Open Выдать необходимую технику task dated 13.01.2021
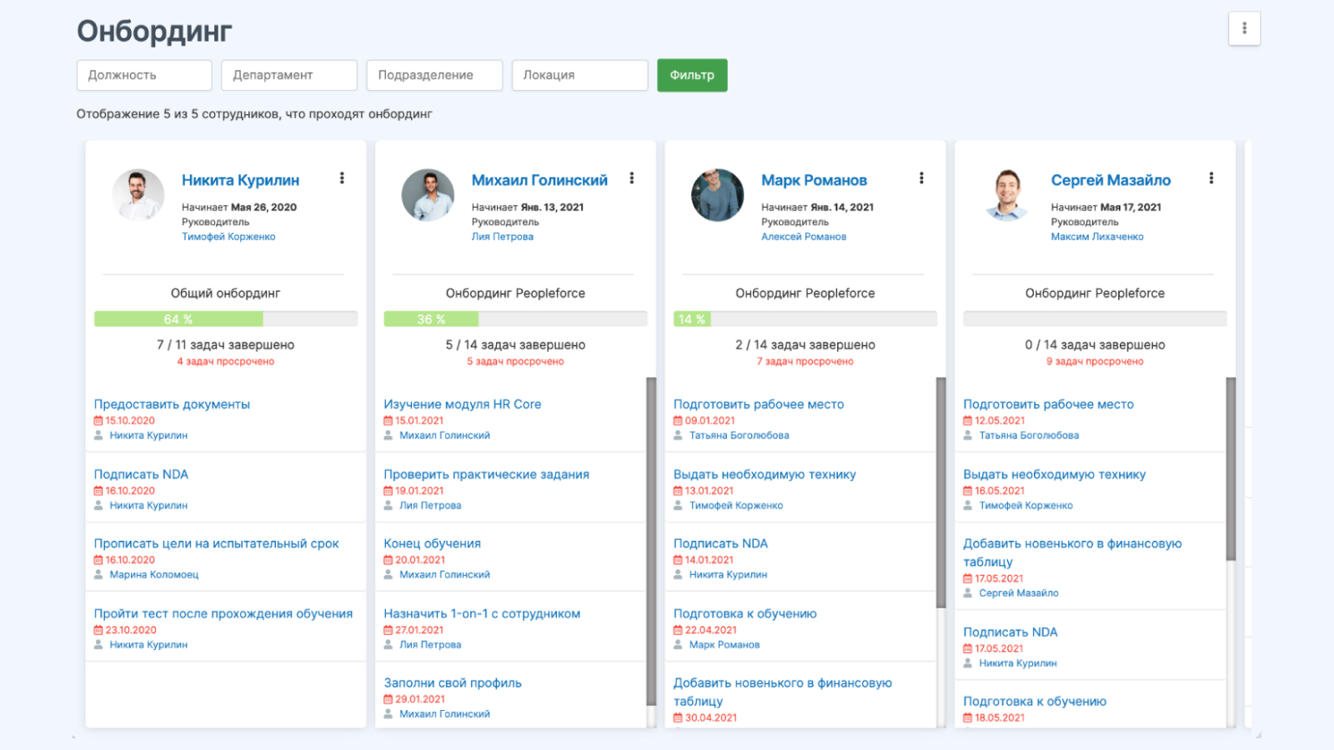 pyautogui.click(x=765, y=474)
